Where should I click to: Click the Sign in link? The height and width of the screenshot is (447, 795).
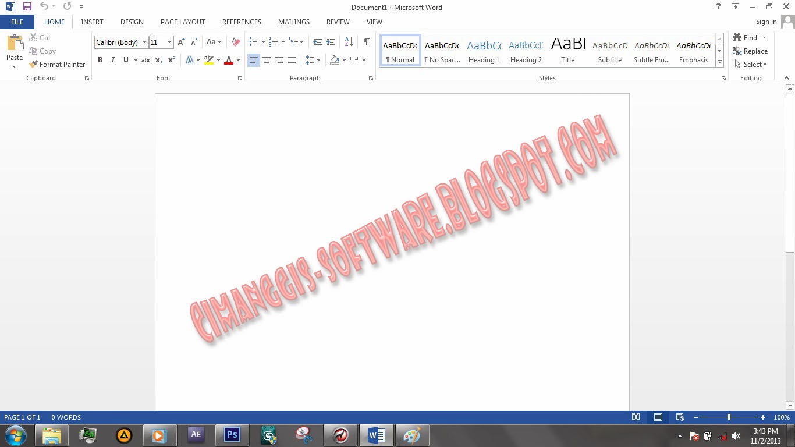(766, 22)
